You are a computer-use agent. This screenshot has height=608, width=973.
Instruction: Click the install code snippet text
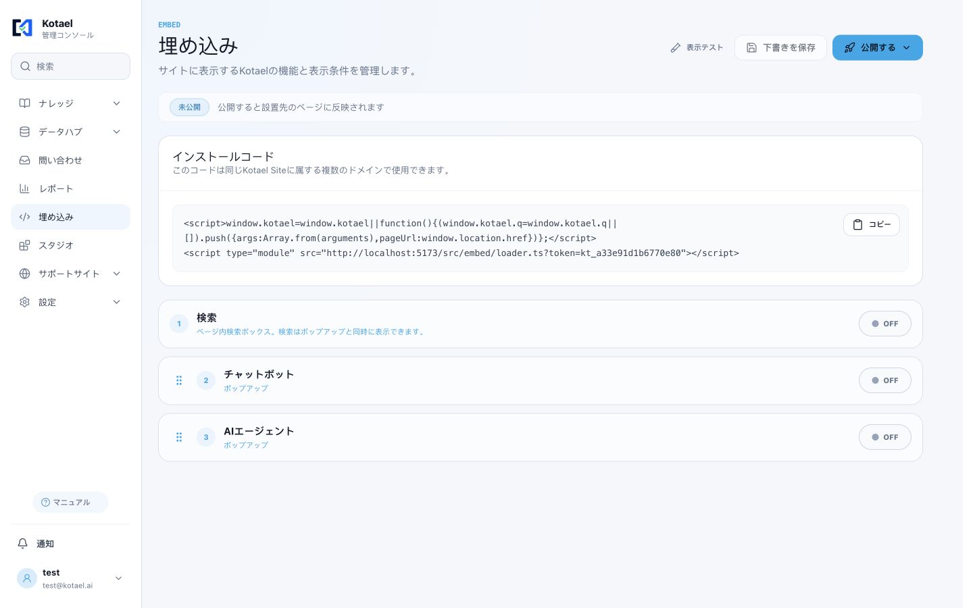[461, 238]
